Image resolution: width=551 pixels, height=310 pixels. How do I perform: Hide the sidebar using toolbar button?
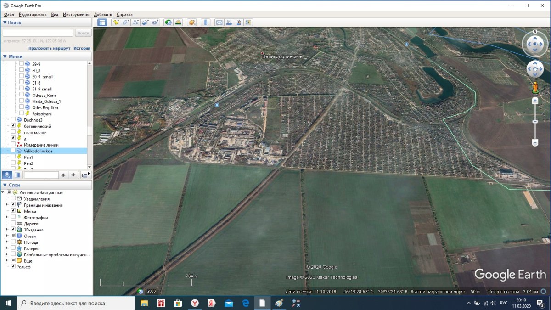point(102,22)
